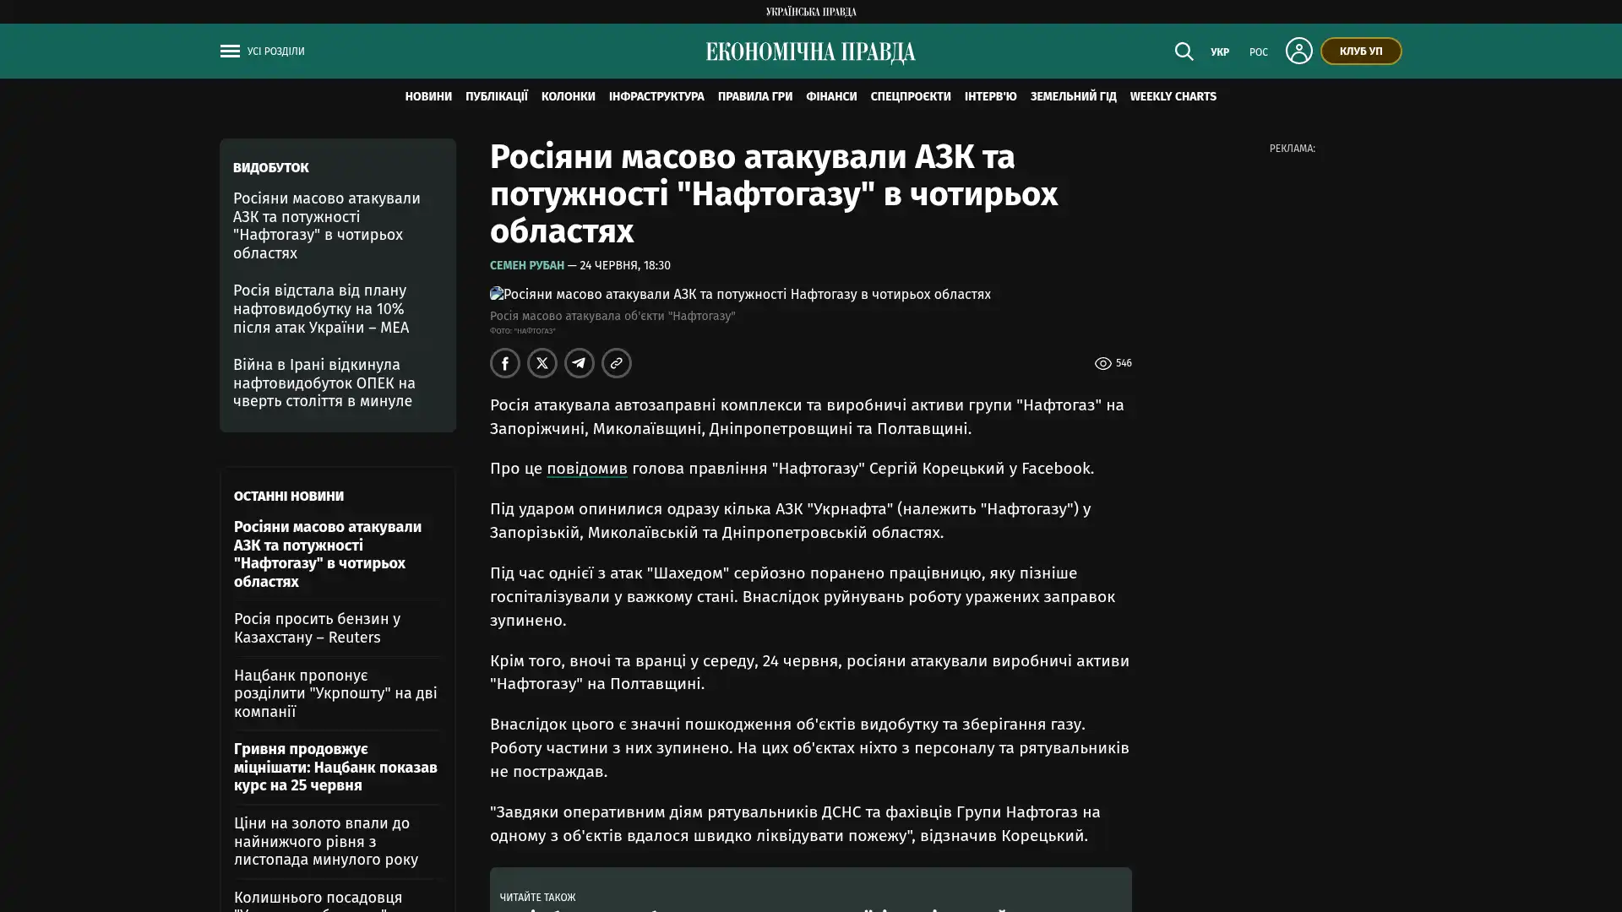
Task: Click the article date '24 червня, 18:30'
Action: [x=625, y=266]
